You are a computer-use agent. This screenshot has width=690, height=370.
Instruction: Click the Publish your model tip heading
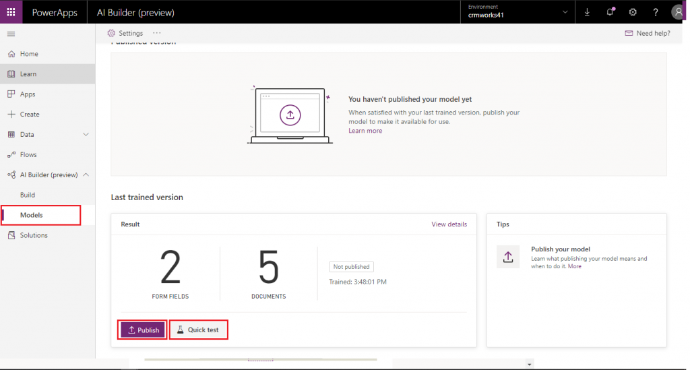561,249
